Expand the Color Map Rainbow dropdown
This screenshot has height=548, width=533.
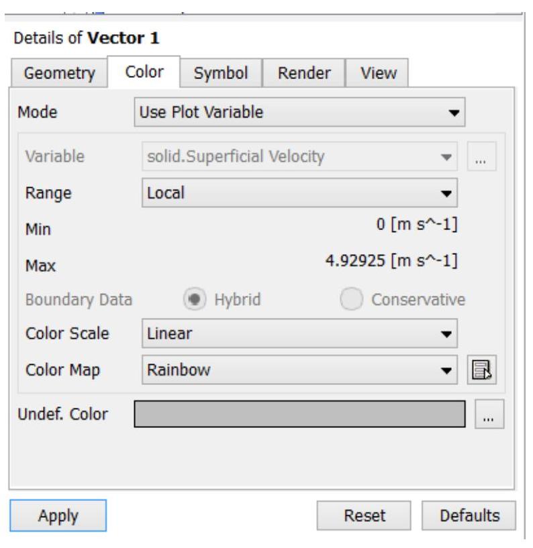click(299, 370)
